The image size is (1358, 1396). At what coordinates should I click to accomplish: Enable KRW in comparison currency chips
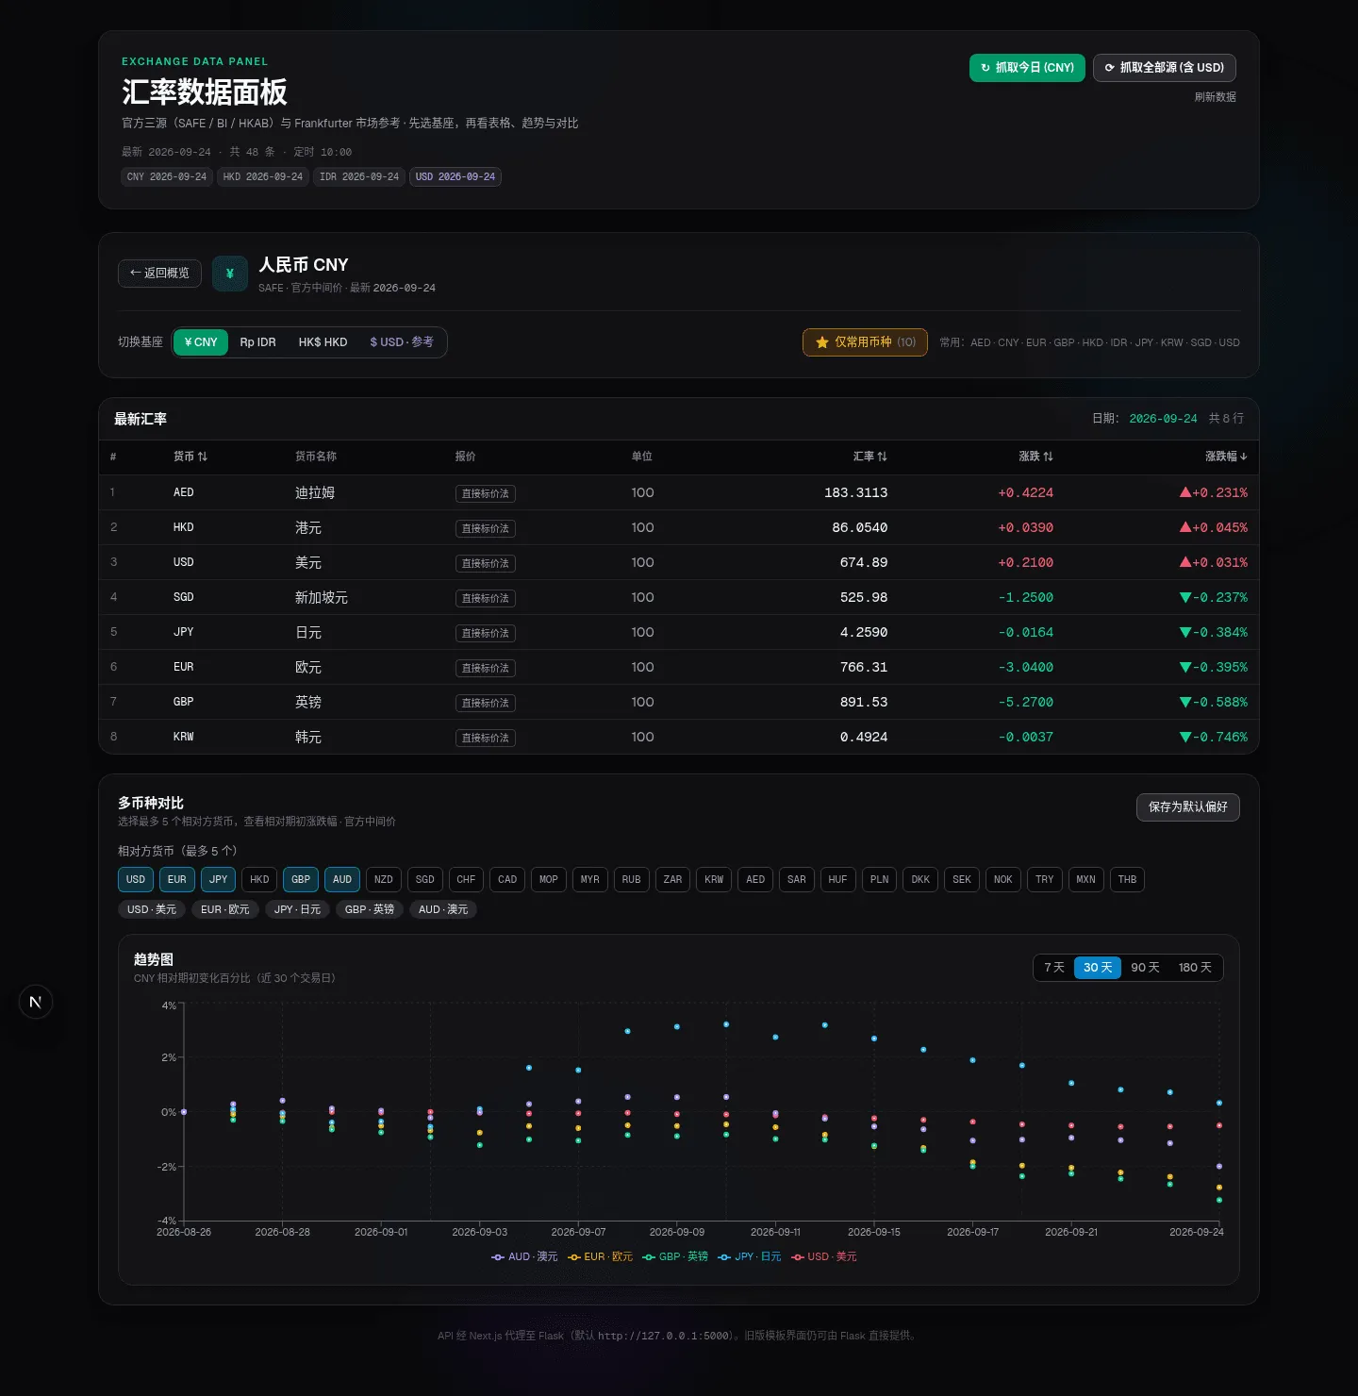(714, 880)
